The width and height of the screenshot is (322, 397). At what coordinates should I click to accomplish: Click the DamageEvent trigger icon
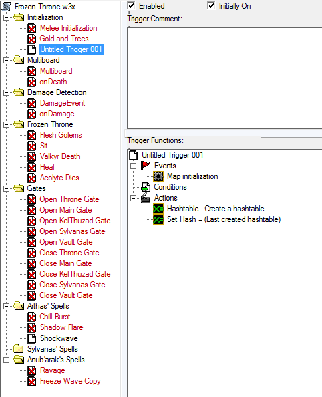[x=31, y=103]
